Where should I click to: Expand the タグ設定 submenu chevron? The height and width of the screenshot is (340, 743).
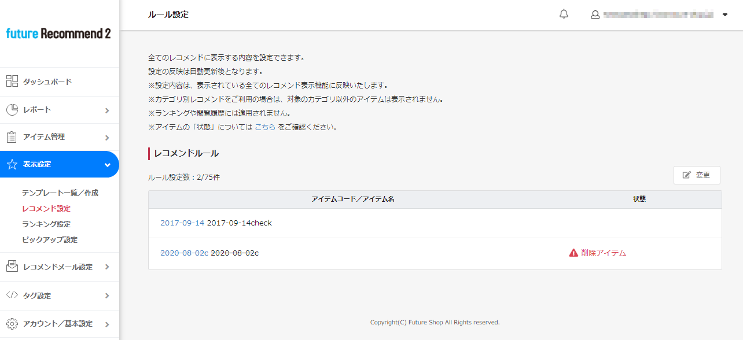[x=107, y=295]
